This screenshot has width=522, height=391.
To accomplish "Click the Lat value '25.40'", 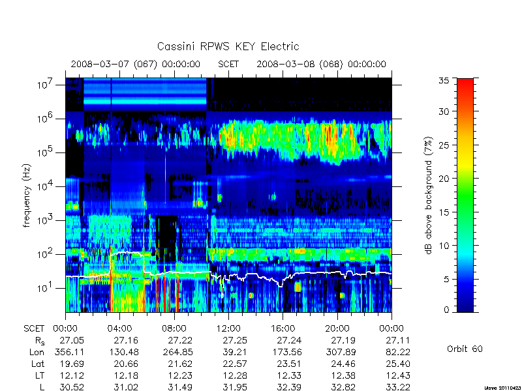I will (x=397, y=364).
